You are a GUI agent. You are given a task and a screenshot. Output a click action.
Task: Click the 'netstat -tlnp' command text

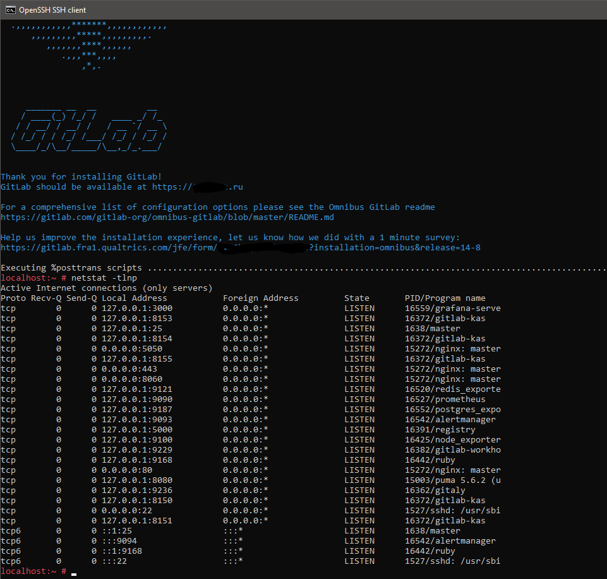(104, 278)
